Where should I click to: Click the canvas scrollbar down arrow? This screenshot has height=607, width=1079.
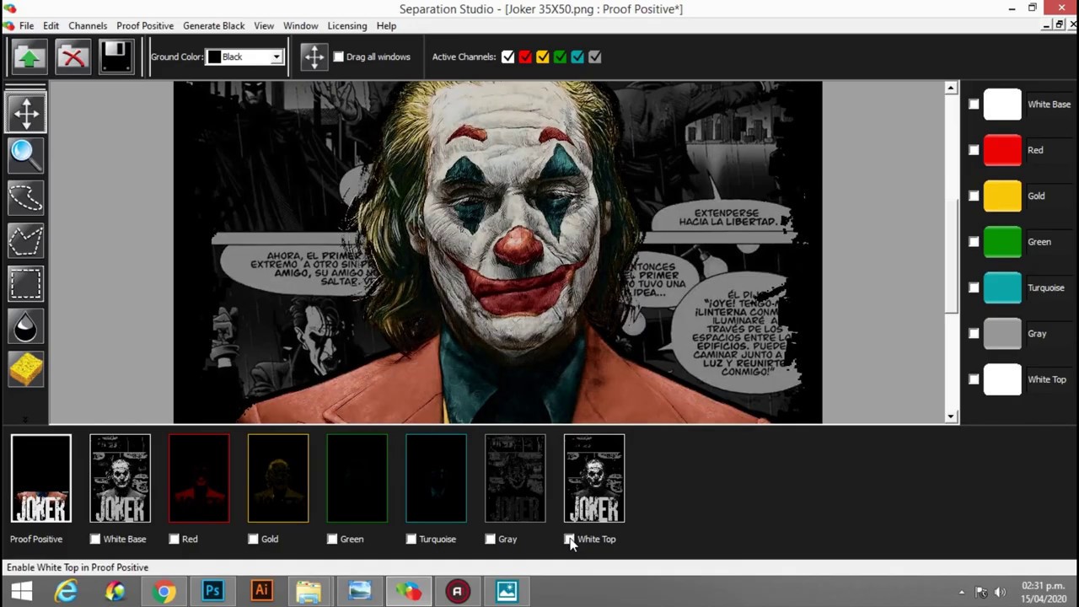click(951, 416)
